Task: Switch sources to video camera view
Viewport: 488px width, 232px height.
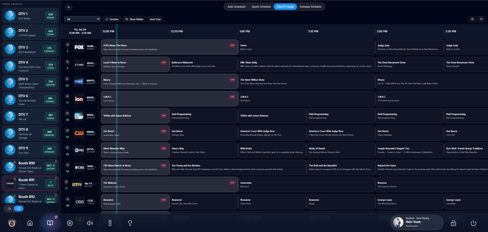Action: pos(9,209)
